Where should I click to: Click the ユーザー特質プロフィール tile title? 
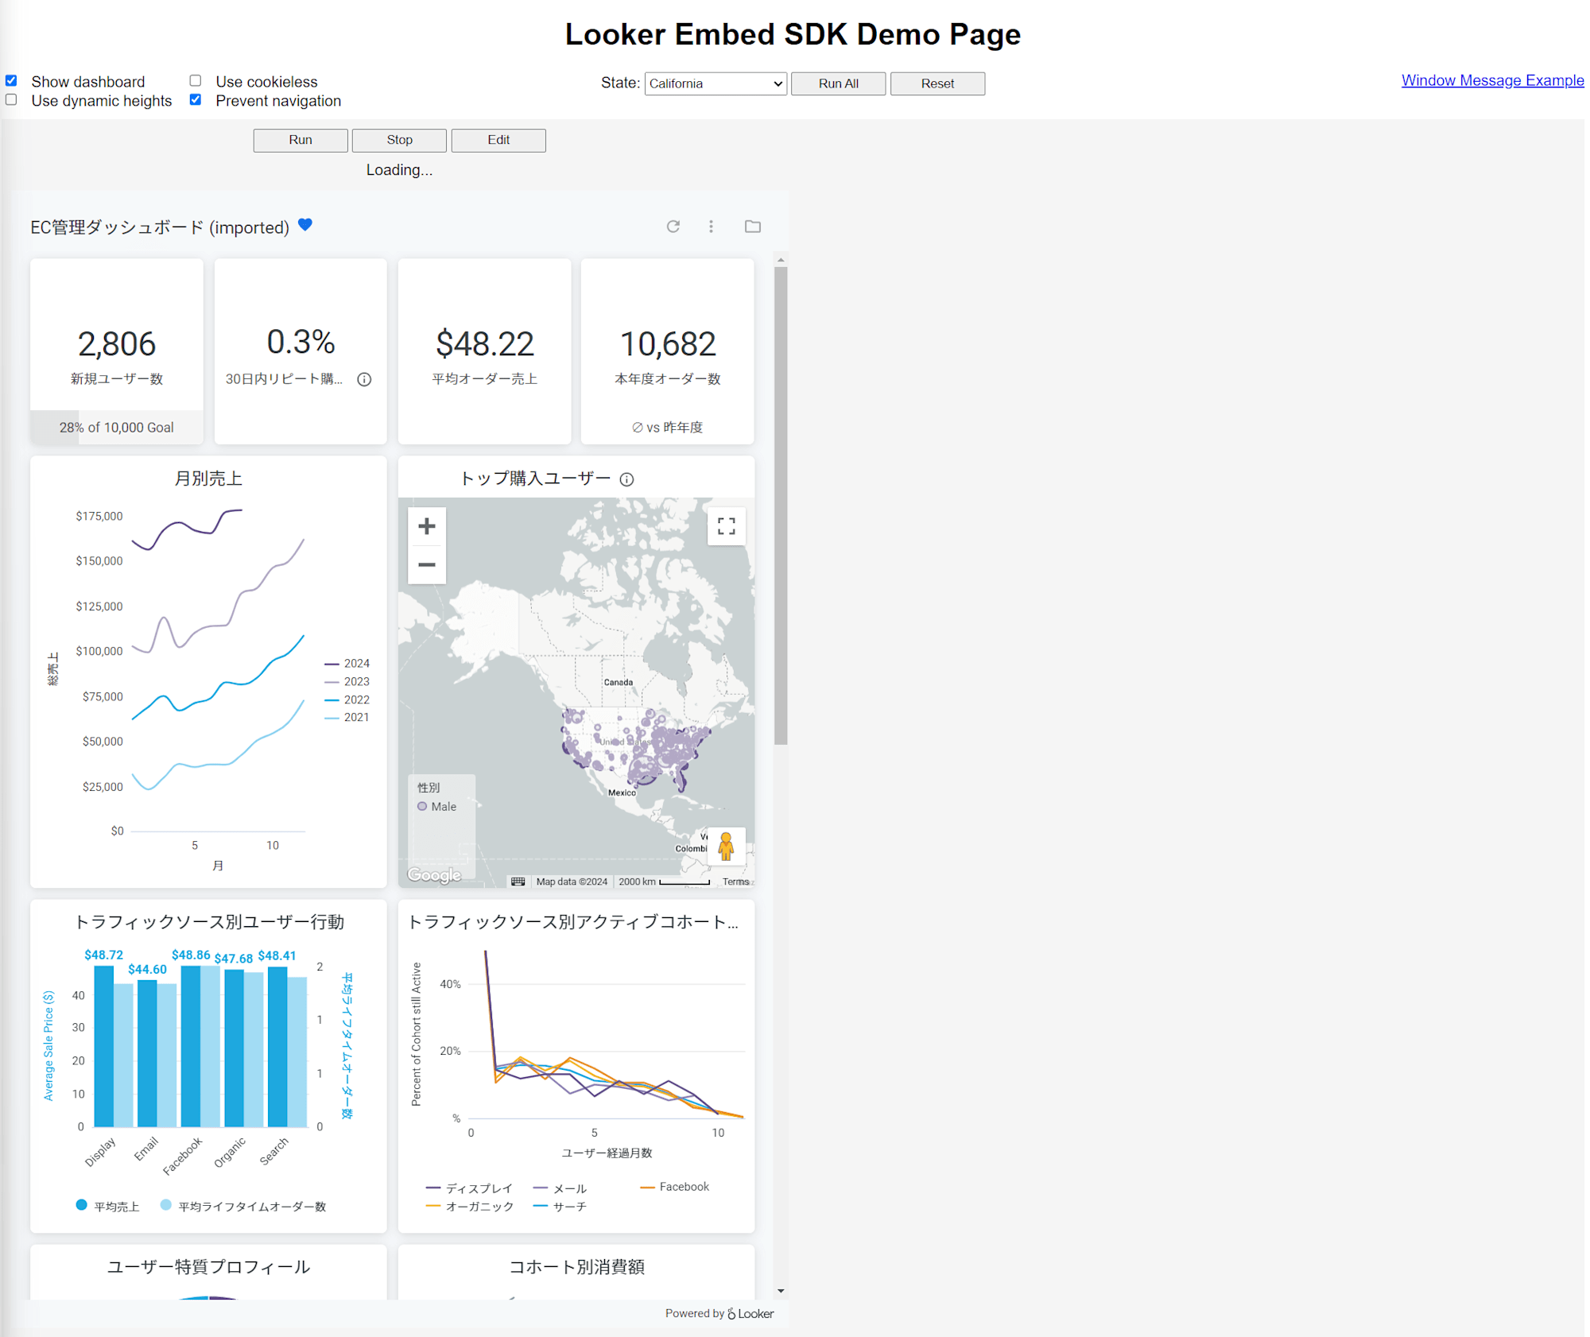coord(209,1269)
